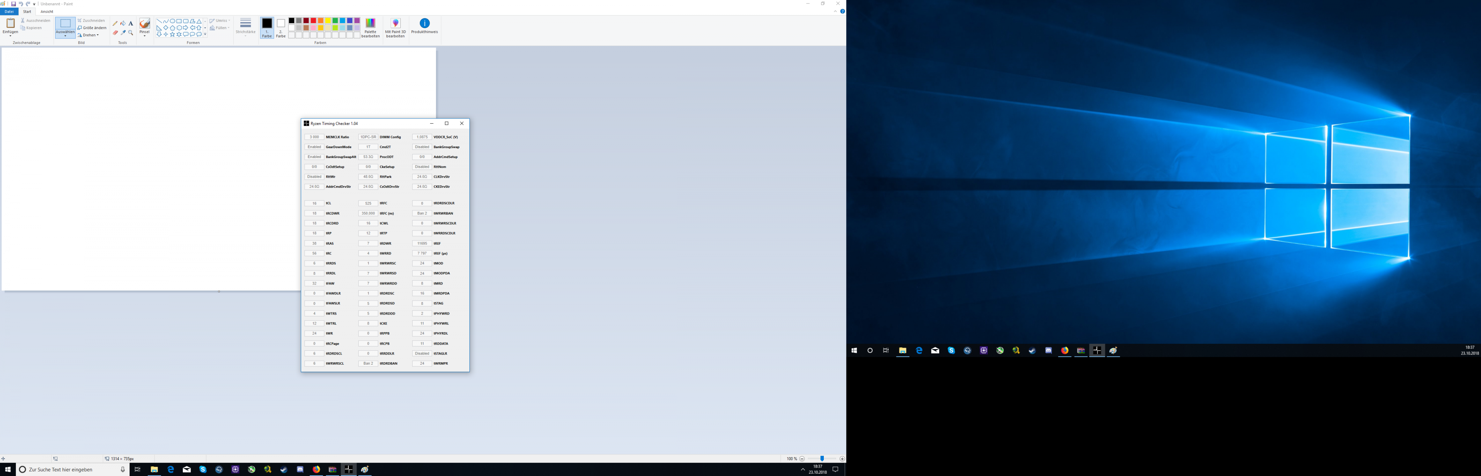Image resolution: width=1481 pixels, height=476 pixels.
Task: Switch to the Ansicht tab
Action: point(47,12)
